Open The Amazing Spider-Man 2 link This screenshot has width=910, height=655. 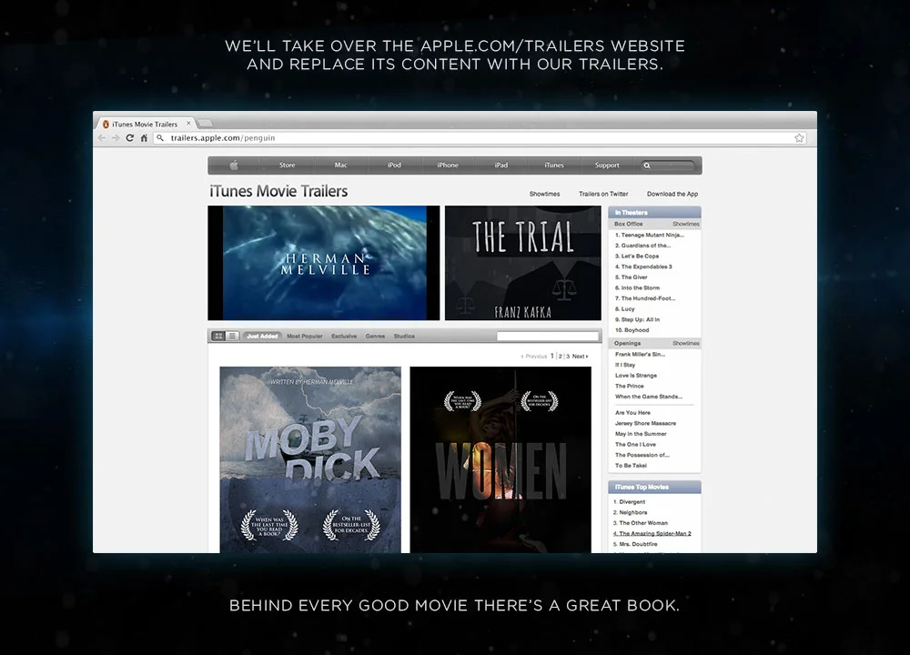pos(652,533)
